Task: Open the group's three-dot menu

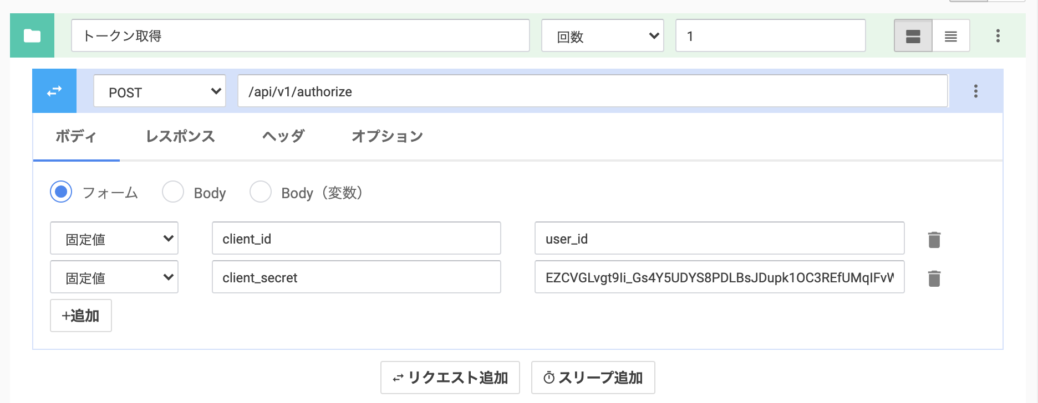Action: [x=998, y=36]
